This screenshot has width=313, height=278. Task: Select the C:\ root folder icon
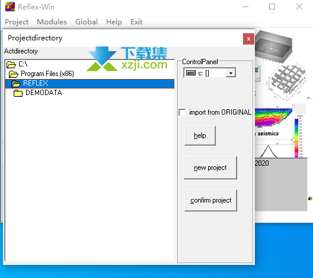coord(11,64)
